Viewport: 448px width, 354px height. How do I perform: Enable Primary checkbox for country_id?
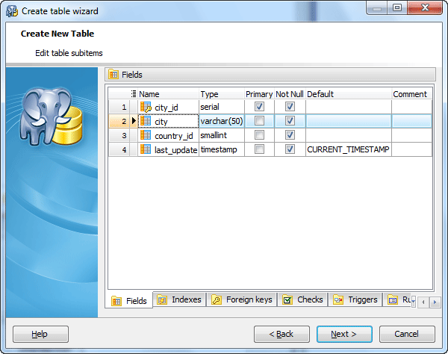[259, 135]
